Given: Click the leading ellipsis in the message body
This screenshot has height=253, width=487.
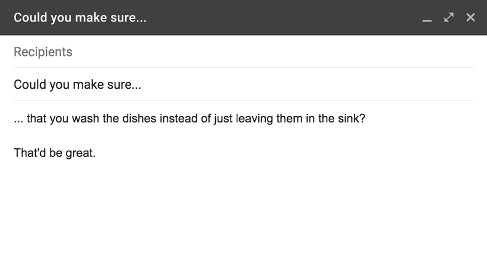Looking at the screenshot, I should coord(18,118).
